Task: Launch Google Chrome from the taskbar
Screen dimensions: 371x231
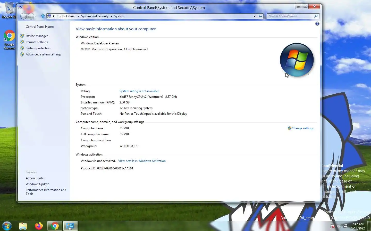Action: (x=55, y=226)
